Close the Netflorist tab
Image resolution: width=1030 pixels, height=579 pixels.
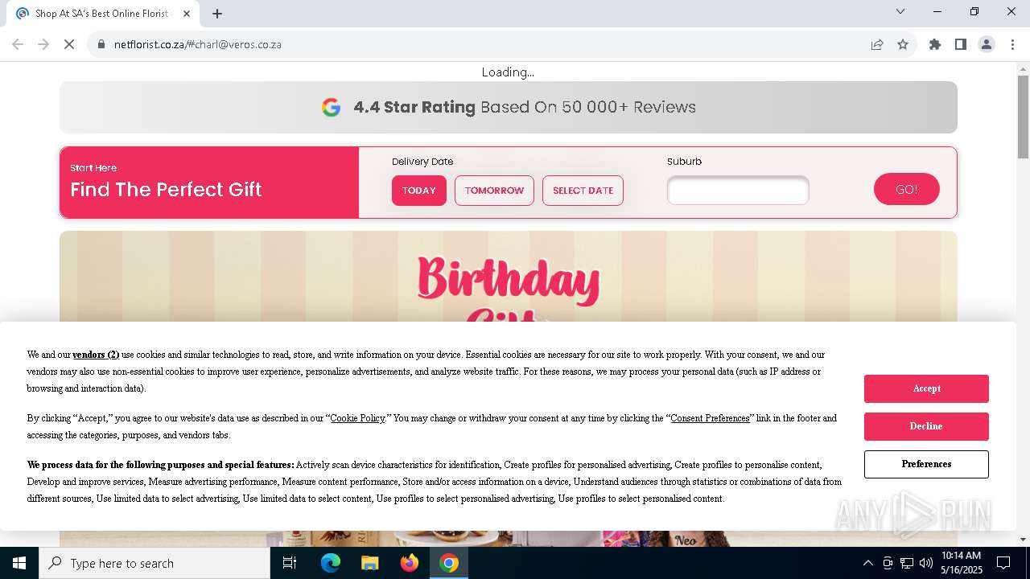(187, 14)
